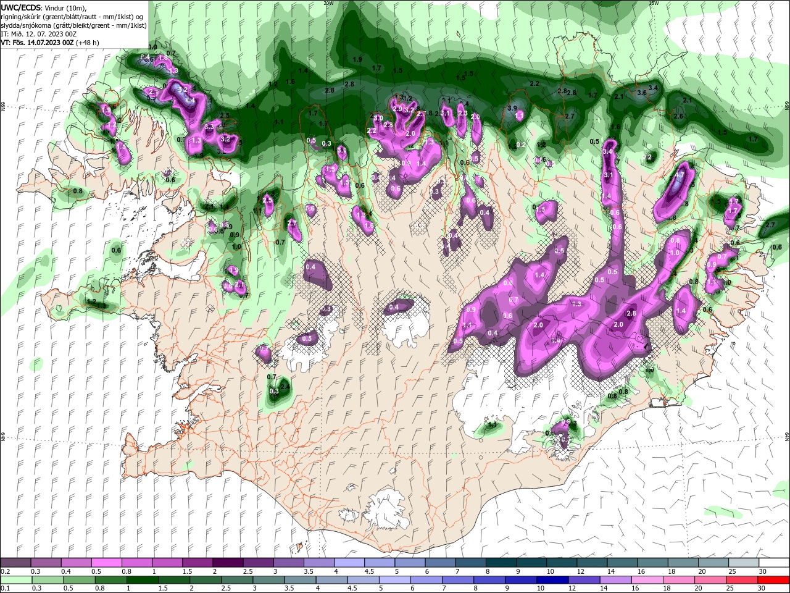The image size is (790, 593).
Task: Select the 'slydda/snjókoma' legend description line
Action: click(x=73, y=25)
